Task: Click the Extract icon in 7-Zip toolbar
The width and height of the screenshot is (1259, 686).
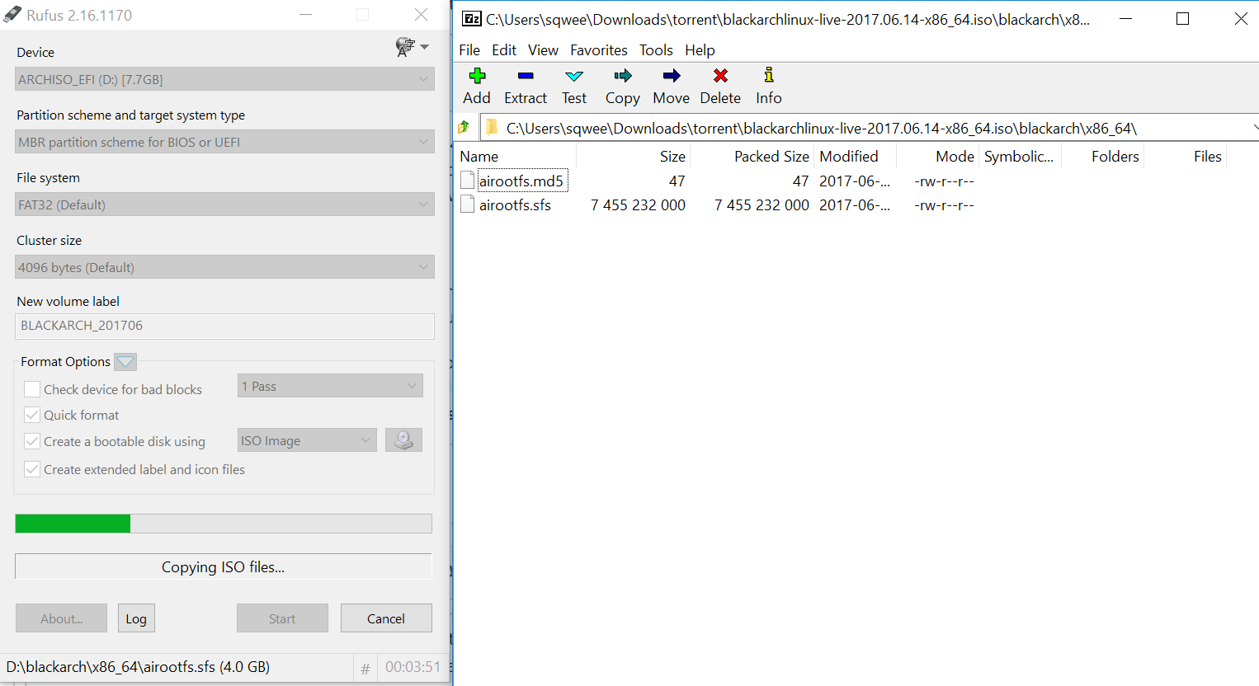Action: (526, 76)
